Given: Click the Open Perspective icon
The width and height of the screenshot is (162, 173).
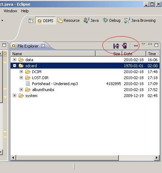Looking at the screenshot, I should (x=31, y=20).
